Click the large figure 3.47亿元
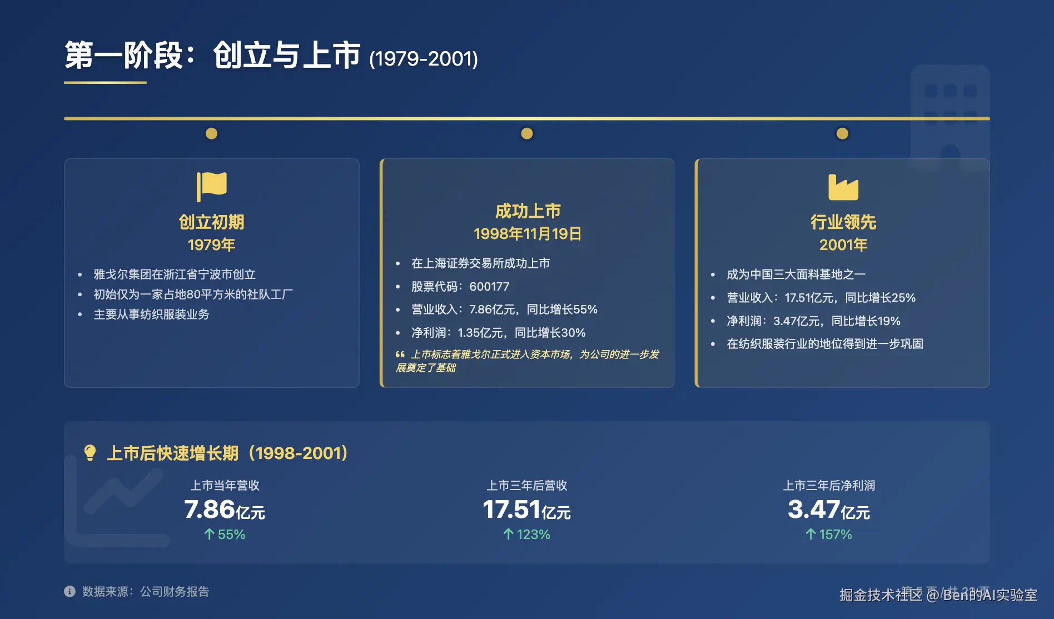 click(x=829, y=510)
